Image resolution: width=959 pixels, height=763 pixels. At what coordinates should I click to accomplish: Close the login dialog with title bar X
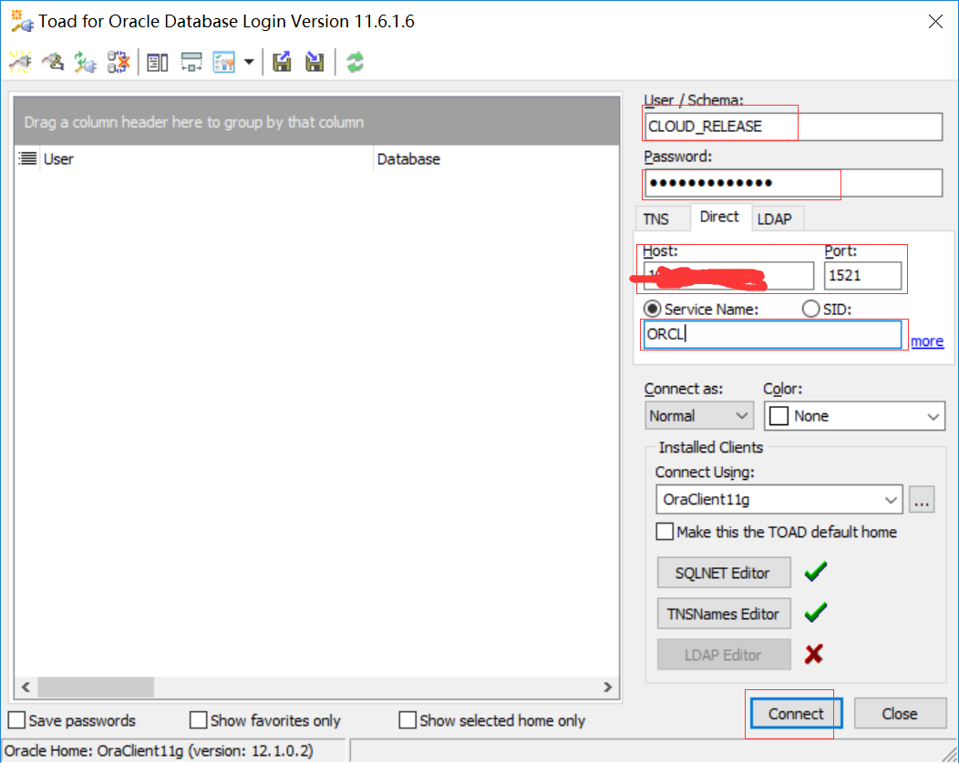click(935, 22)
